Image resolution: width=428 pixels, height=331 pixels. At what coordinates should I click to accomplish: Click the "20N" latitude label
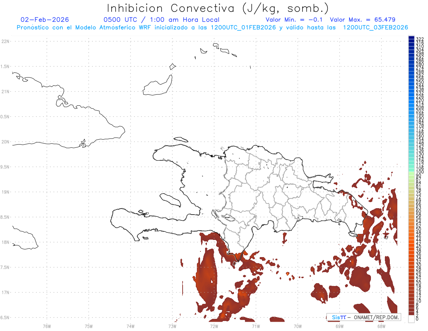5,142
